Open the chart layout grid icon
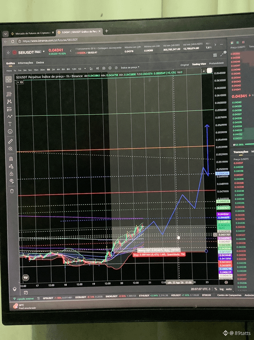254x340 pixels. coord(215,55)
